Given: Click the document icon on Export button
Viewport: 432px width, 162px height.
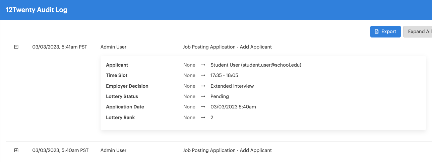Looking at the screenshot, I should [377, 31].
